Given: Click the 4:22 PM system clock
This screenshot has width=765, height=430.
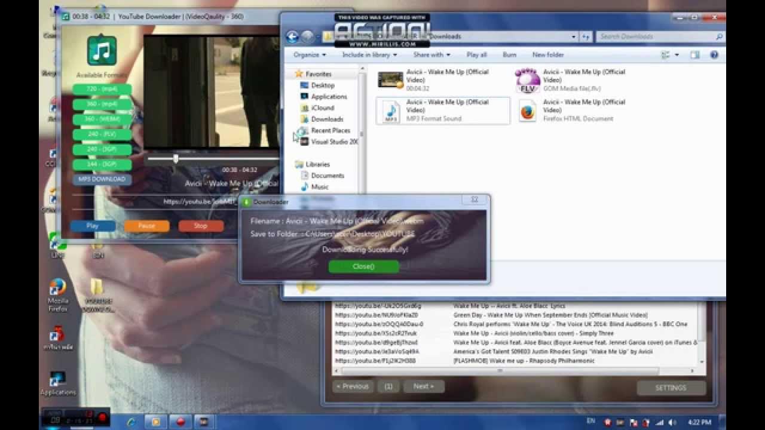Looking at the screenshot, I should click(x=699, y=422).
